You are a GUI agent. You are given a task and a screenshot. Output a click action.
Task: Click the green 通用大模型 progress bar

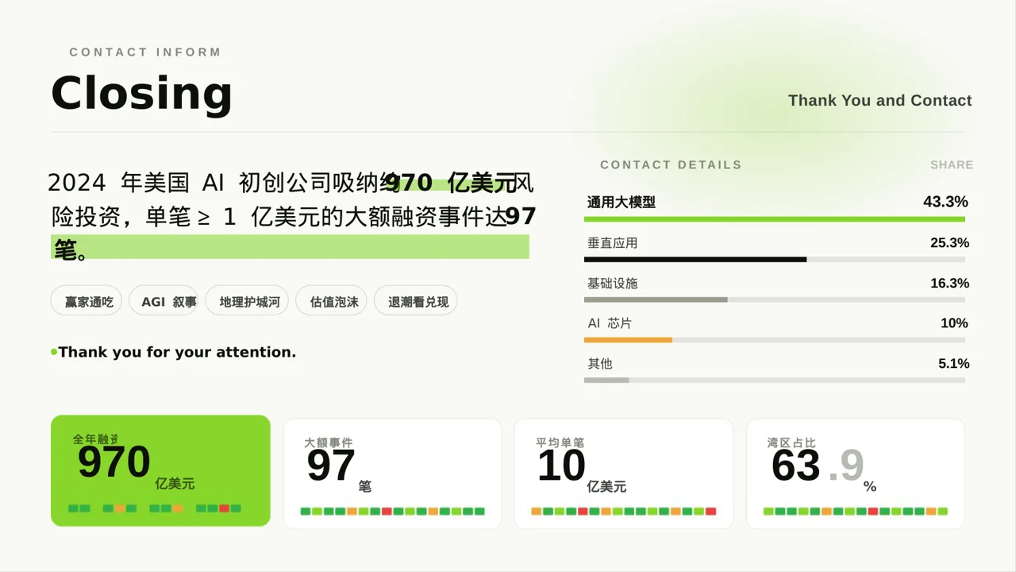coord(775,219)
